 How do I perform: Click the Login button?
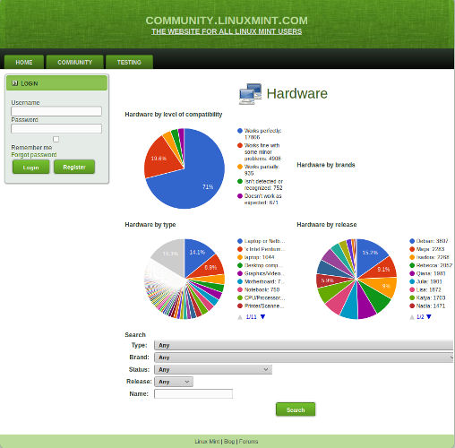point(31,168)
